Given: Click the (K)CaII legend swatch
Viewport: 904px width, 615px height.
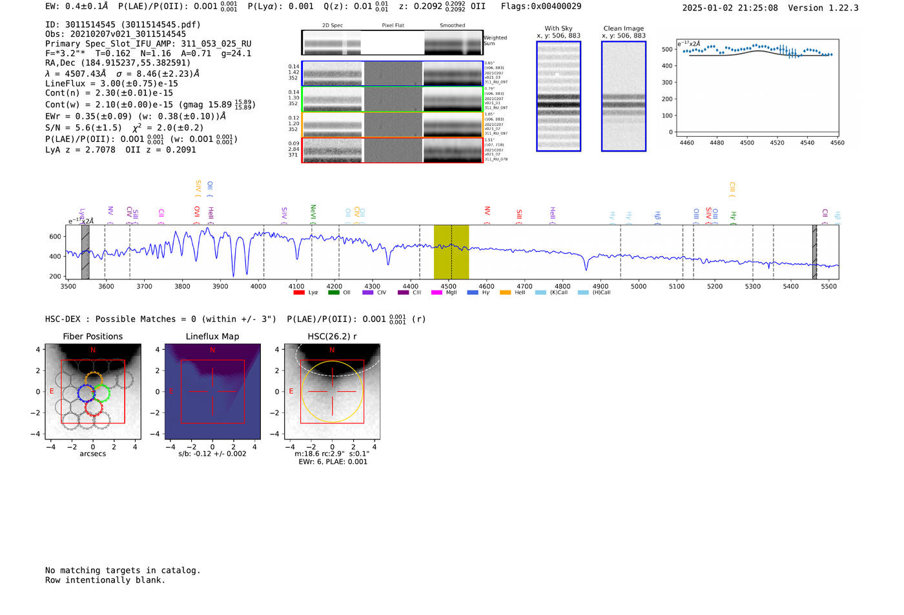Looking at the screenshot, I should tap(540, 292).
